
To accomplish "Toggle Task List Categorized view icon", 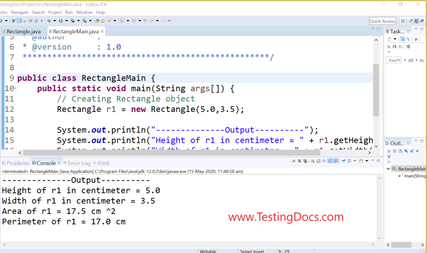I will (x=403, y=39).
